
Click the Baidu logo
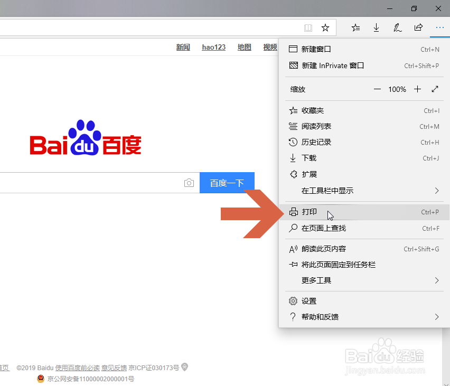tap(86, 137)
